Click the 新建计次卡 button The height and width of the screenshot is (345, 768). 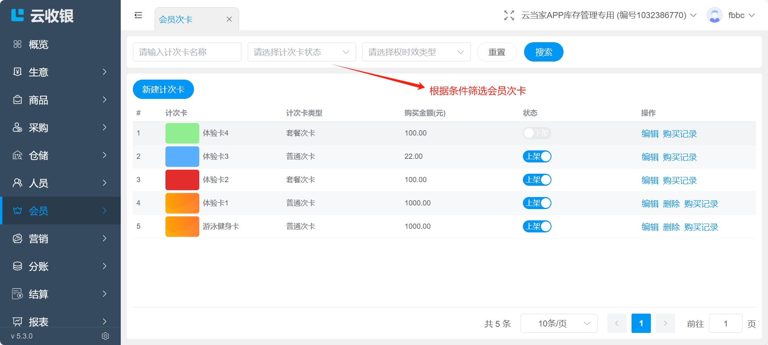(163, 89)
